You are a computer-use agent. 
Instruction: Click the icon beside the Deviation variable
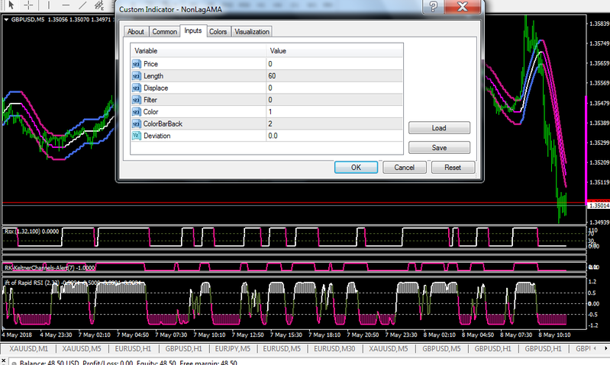coord(137,136)
